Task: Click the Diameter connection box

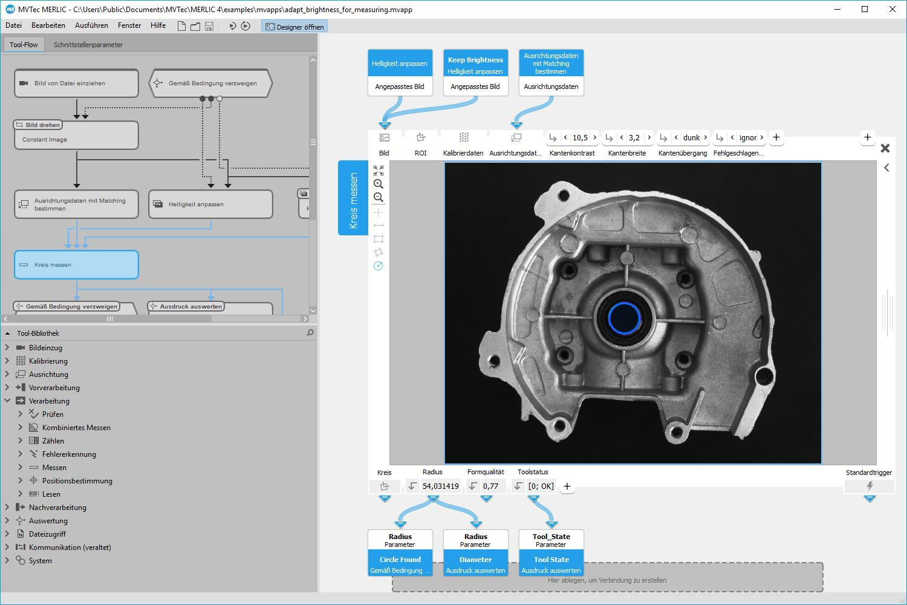Action: click(x=475, y=553)
